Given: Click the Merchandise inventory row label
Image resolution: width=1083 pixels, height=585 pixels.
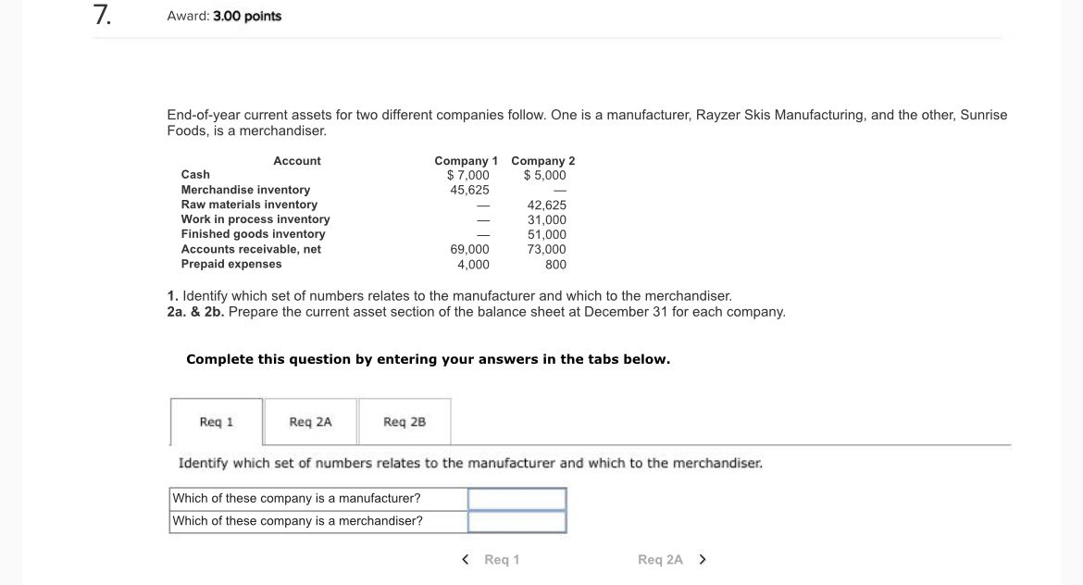Looking at the screenshot, I should (245, 190).
